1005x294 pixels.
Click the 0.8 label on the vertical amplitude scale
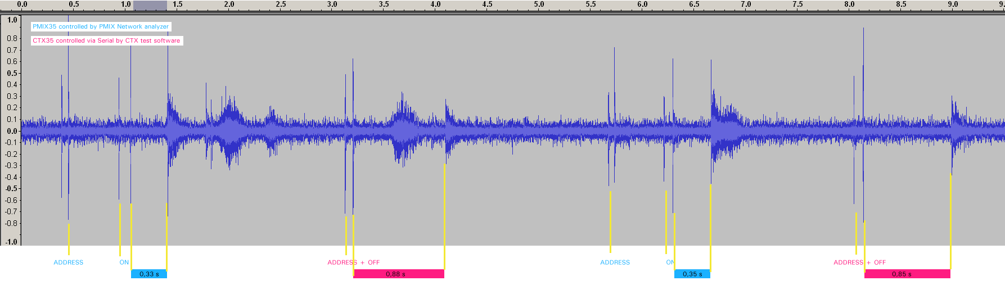click(12, 38)
